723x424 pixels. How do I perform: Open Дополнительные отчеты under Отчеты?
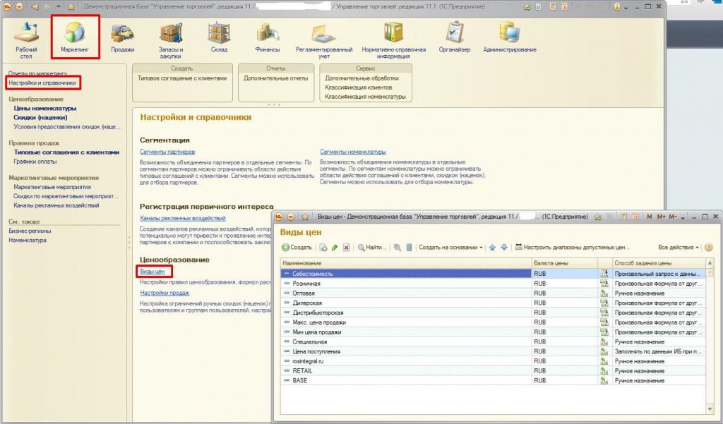[276, 78]
